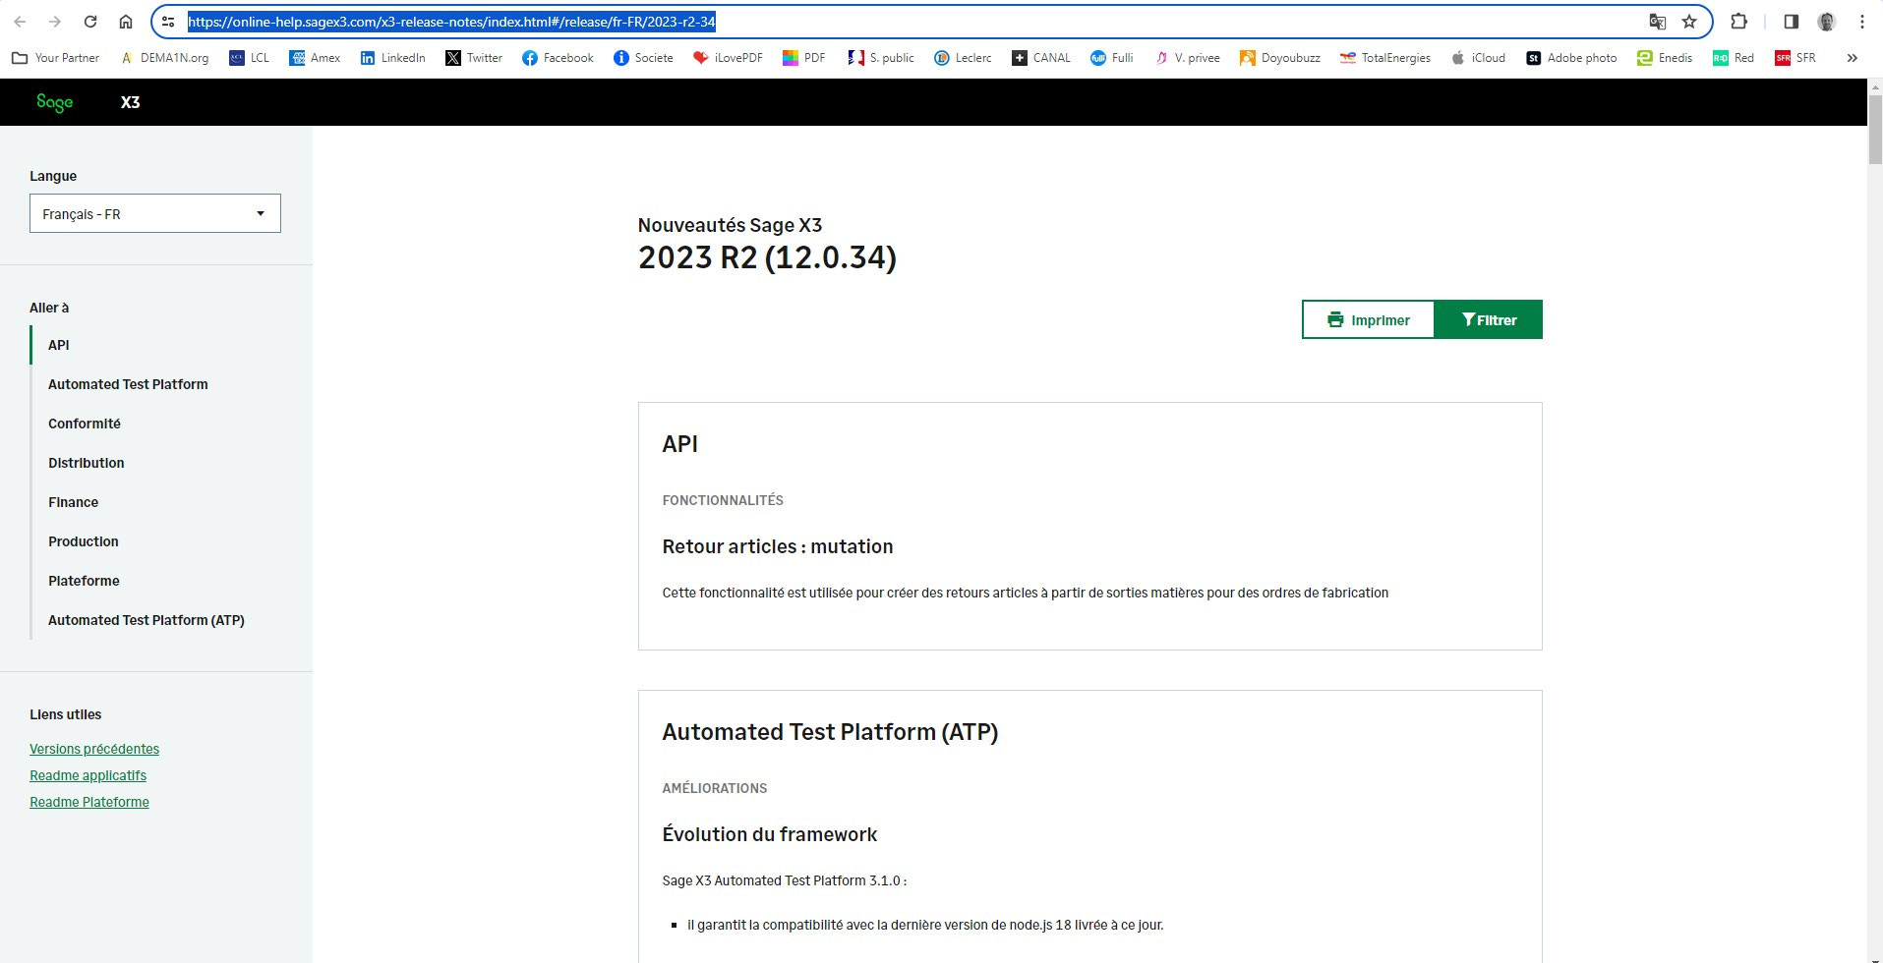Click the Imprimer button

point(1368,319)
